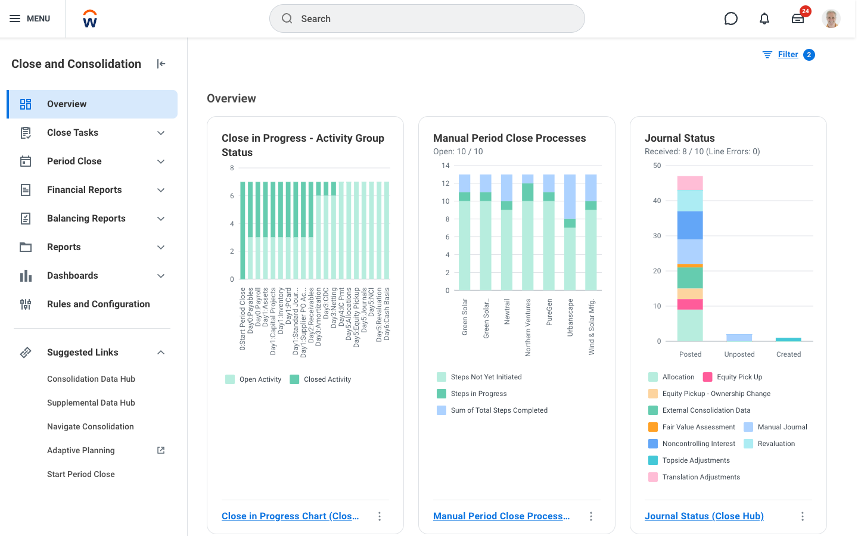This screenshot has width=858, height=536.
Task: Open the messages inbox with 24 badge
Action: tap(798, 18)
